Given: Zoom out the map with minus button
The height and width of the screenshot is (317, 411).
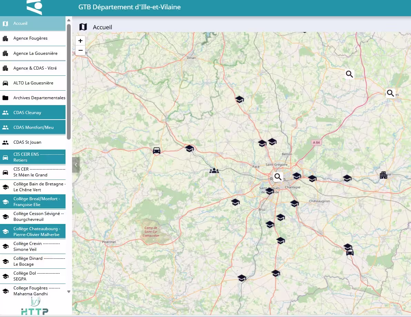Looking at the screenshot, I should click(80, 50).
